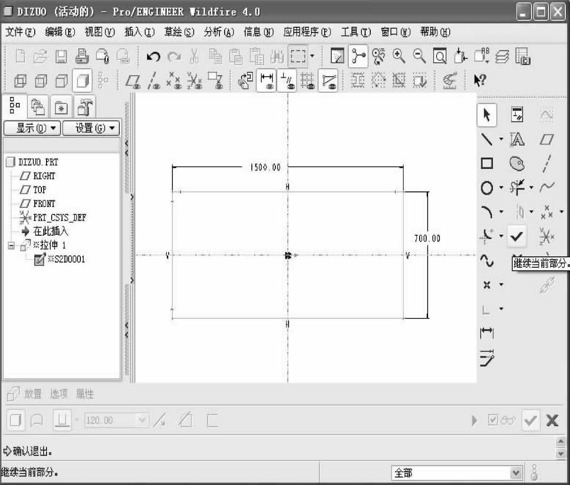The width and height of the screenshot is (570, 485).
Task: Toggle sketch grid display
Action: 308,81
